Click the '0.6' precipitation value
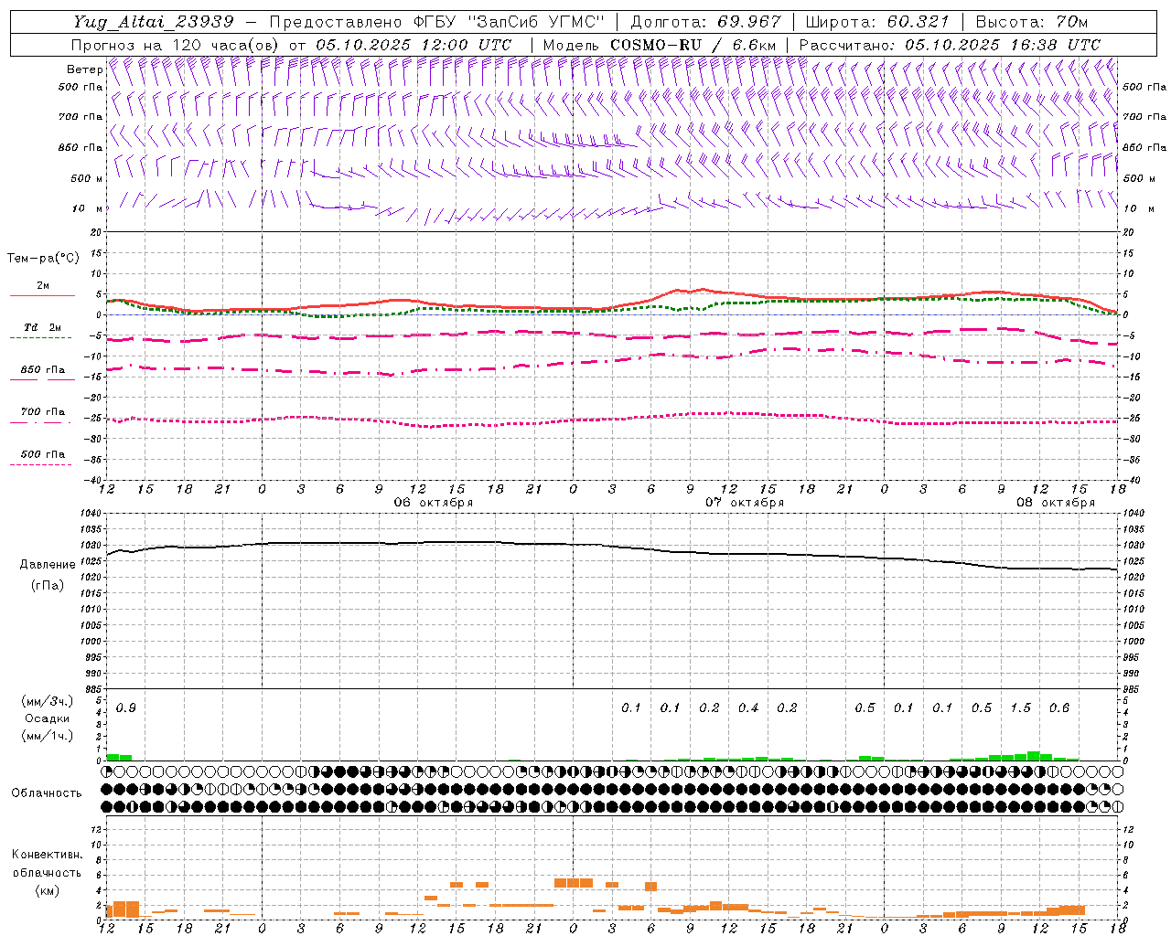This screenshot has width=1171, height=936. pyautogui.click(x=1059, y=707)
